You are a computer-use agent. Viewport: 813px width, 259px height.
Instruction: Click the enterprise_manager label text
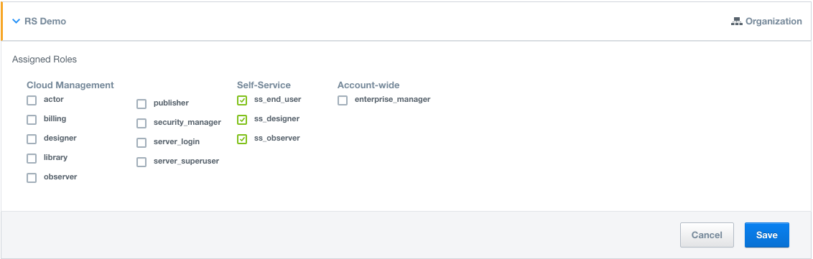[393, 100]
